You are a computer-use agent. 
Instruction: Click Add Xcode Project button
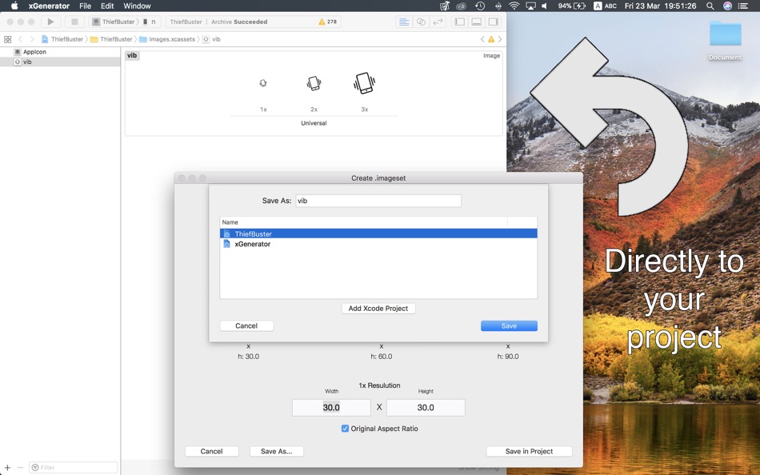click(378, 308)
